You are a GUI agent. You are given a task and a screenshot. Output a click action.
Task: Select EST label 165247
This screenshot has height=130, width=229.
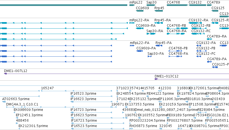[47, 88]
